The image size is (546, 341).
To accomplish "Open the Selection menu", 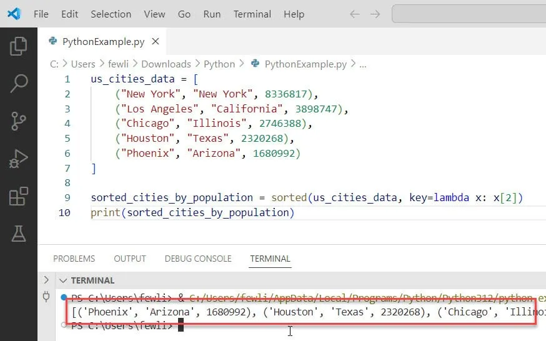I will [111, 14].
